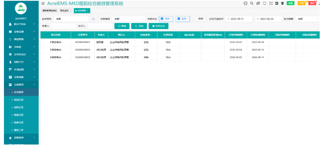Click the magnifier search icon in header
This screenshot has height=145, width=321.
coord(252,3)
